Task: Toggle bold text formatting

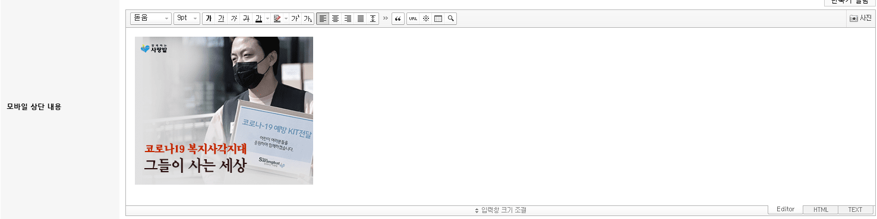Action: 209,18
